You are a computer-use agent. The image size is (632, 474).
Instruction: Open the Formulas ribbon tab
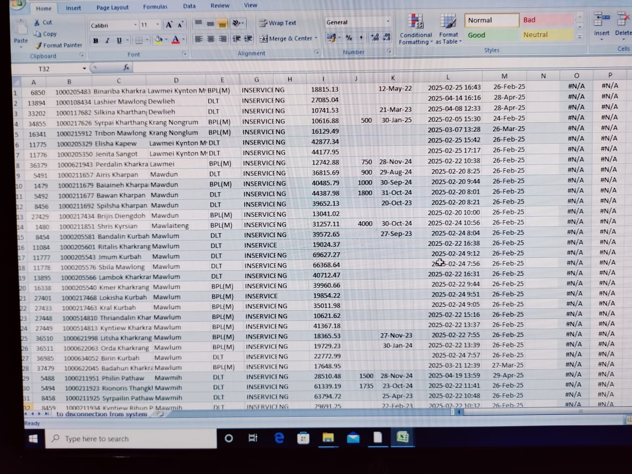155,7
